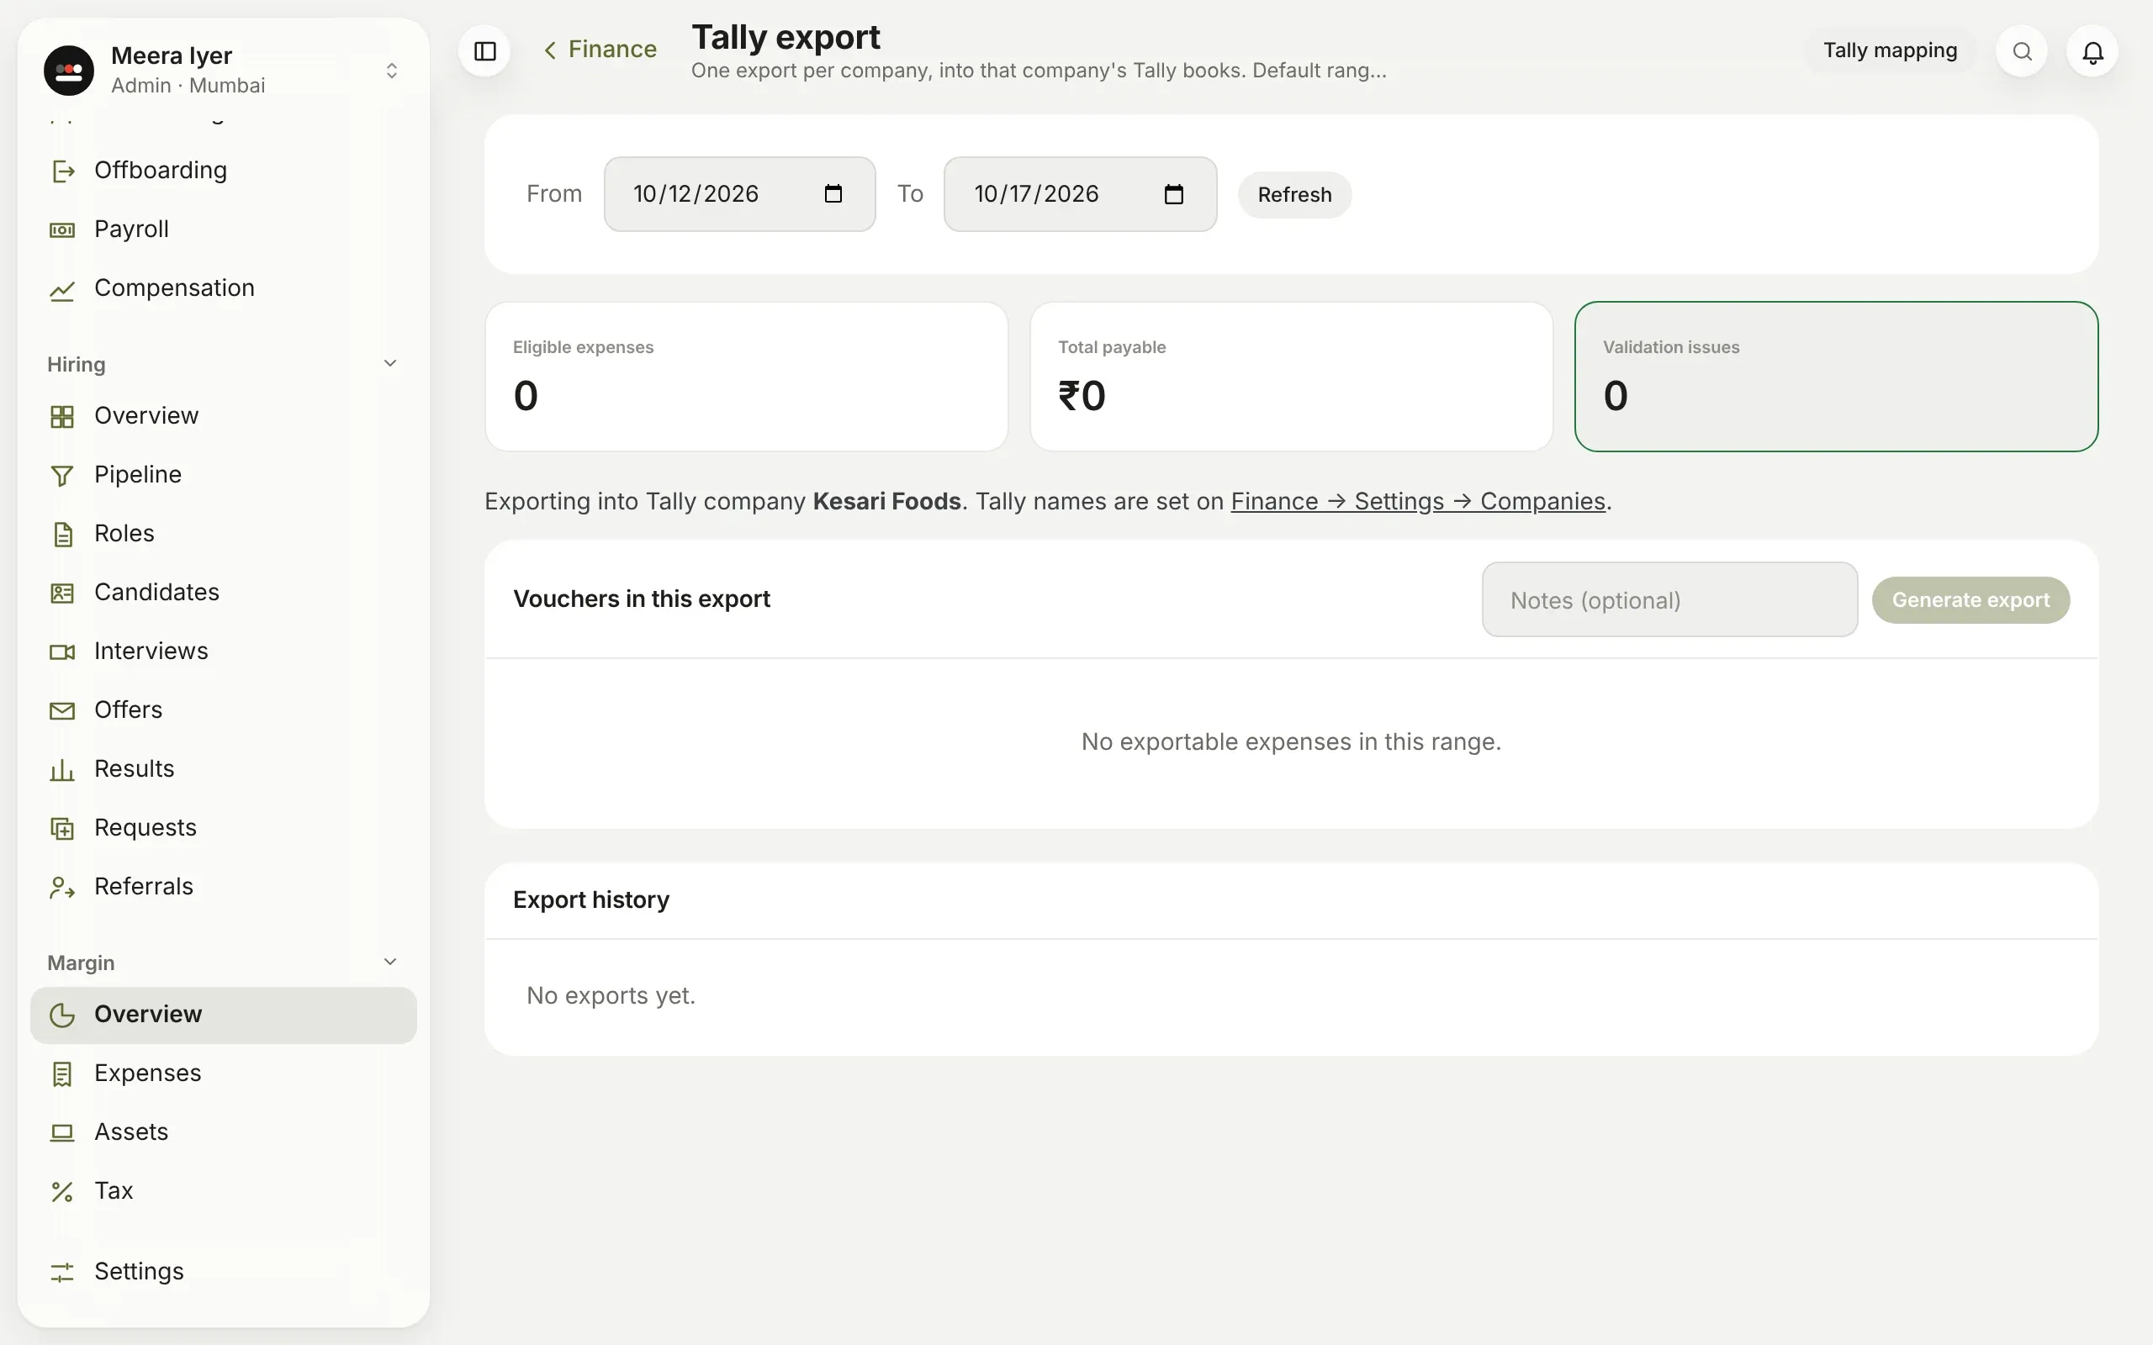Collapse the Margin section

pos(389,962)
